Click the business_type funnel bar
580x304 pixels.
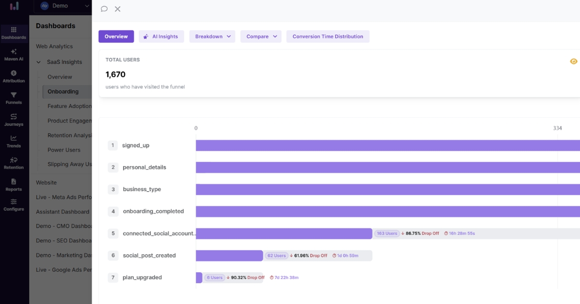coord(388,189)
